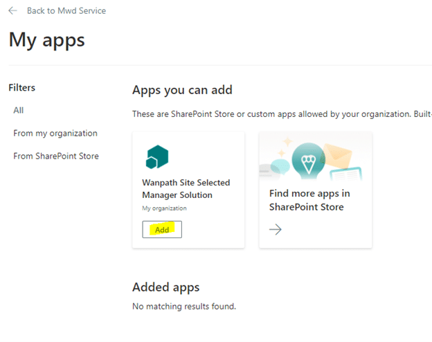
Task: Click the Apps you can add heading
Action: (182, 90)
